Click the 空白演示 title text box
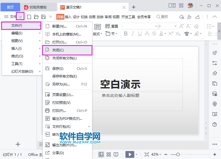This screenshot has width=221, height=159. [121, 84]
